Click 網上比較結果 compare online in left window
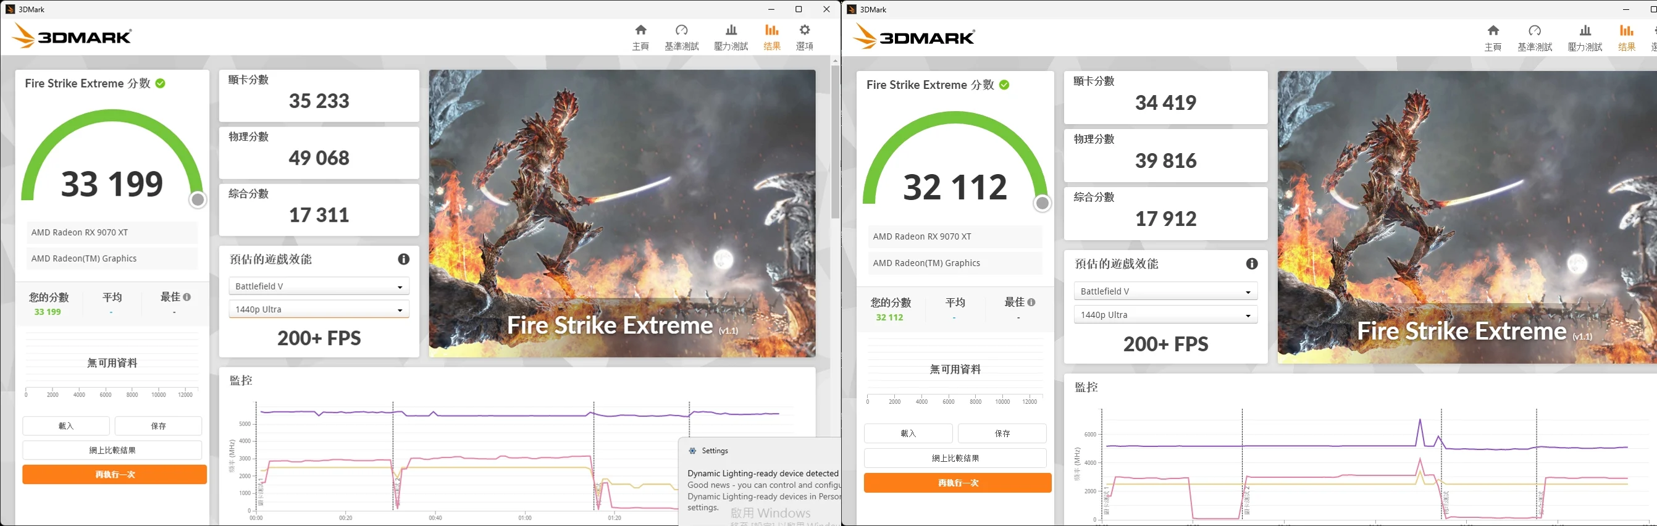Viewport: 1657px width, 526px height. [x=112, y=450]
